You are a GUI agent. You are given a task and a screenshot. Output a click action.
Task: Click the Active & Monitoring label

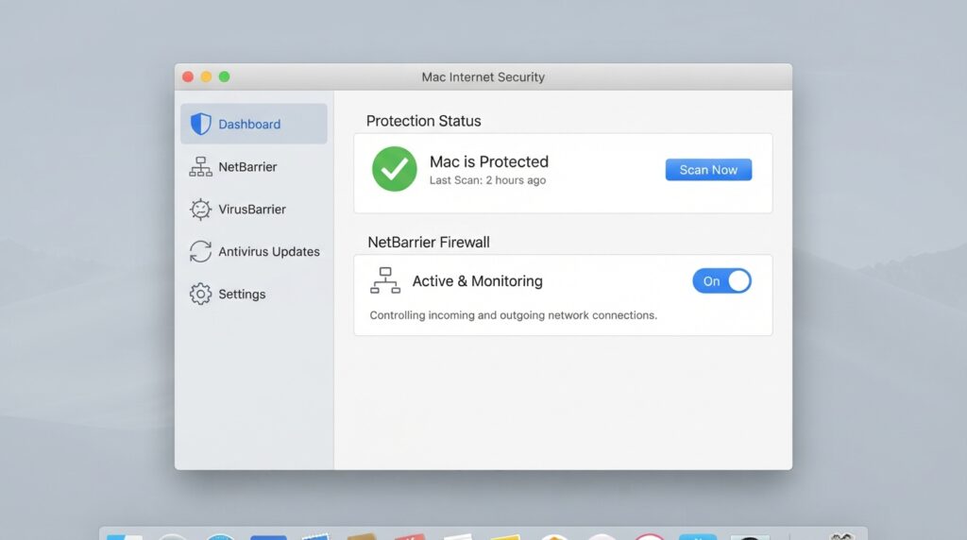click(x=477, y=281)
